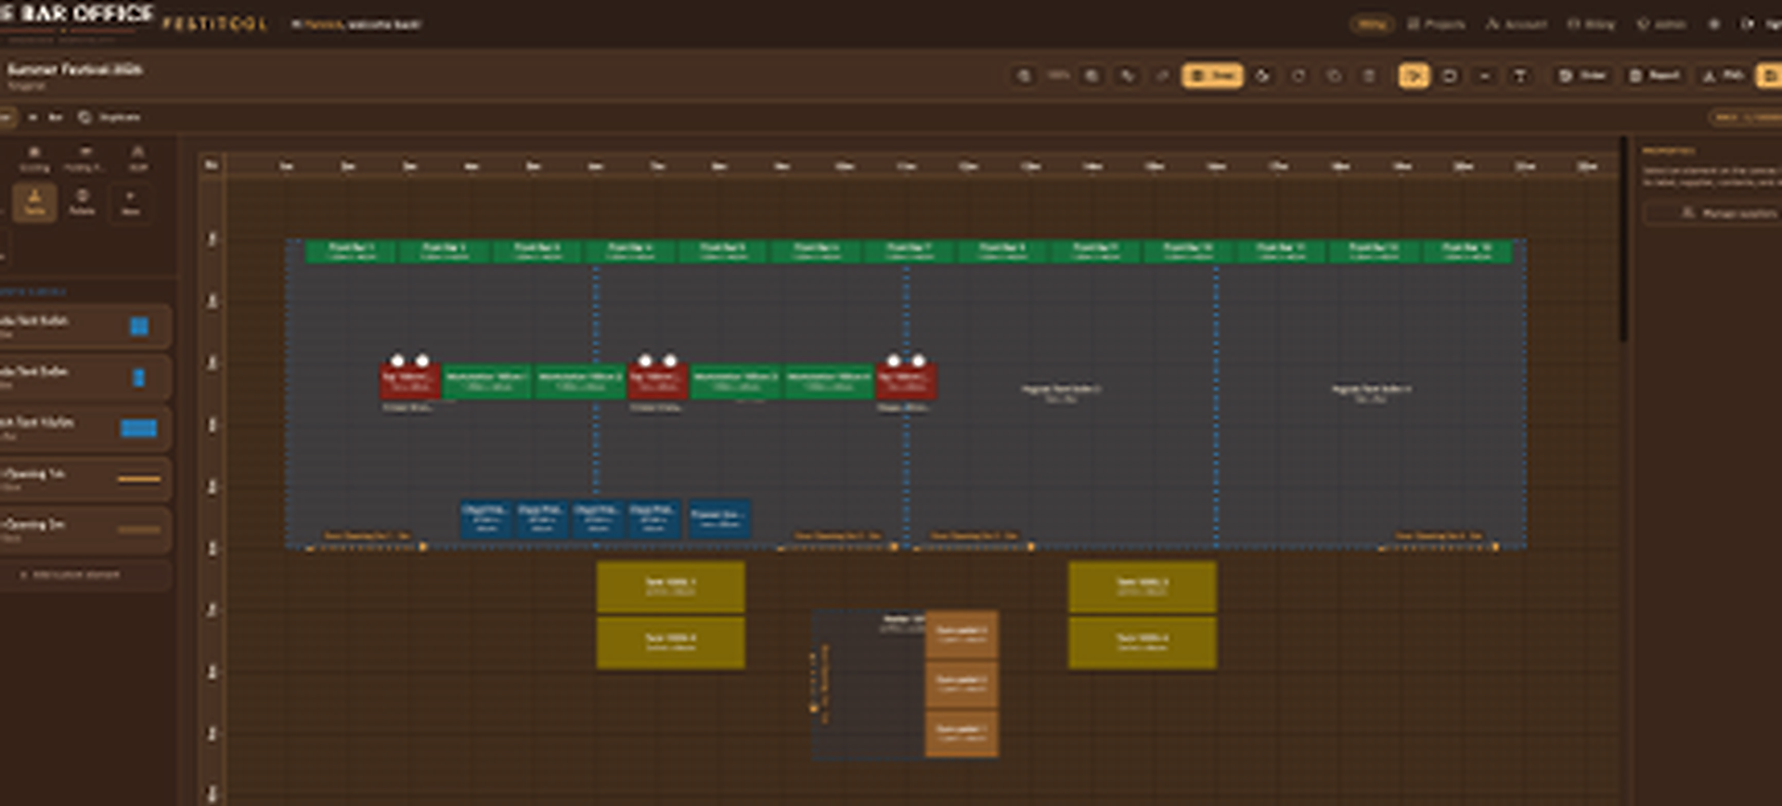Click the highlighted pill in top navigation
Image resolution: width=1782 pixels, height=806 pixels.
point(1372,24)
